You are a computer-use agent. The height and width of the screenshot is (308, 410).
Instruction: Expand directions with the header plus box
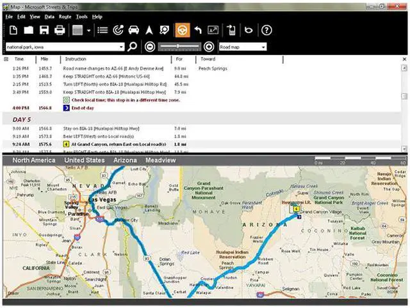6,59
